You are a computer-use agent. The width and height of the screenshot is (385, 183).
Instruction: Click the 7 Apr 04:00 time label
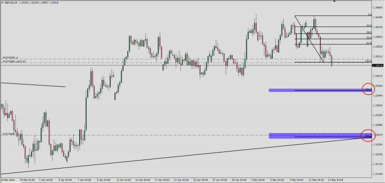click(84, 179)
